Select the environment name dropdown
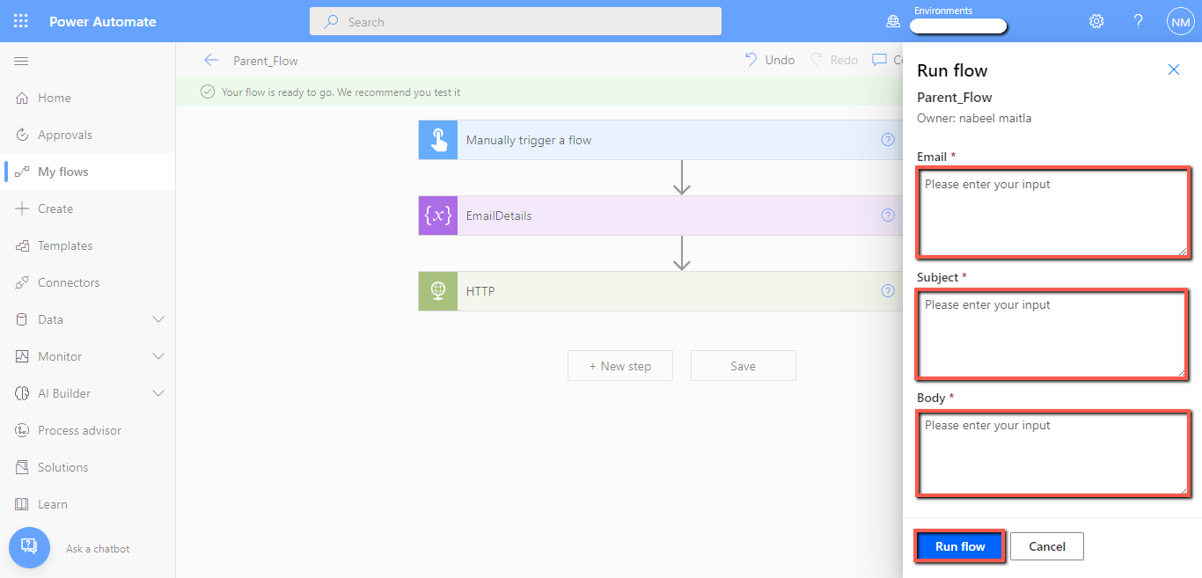1202x578 pixels. [x=958, y=26]
